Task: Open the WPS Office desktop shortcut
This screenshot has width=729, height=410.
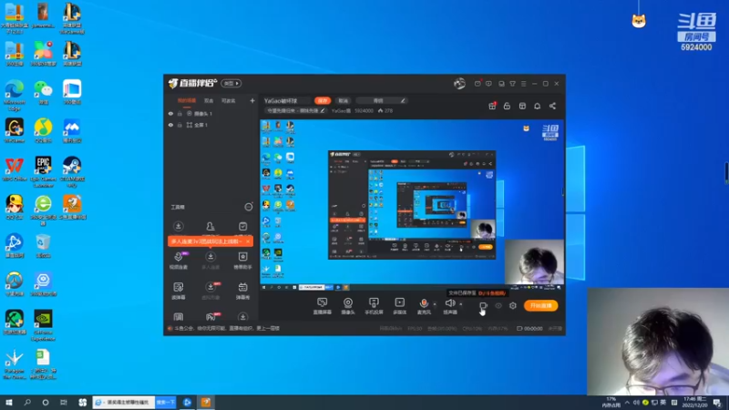Action: [x=15, y=169]
